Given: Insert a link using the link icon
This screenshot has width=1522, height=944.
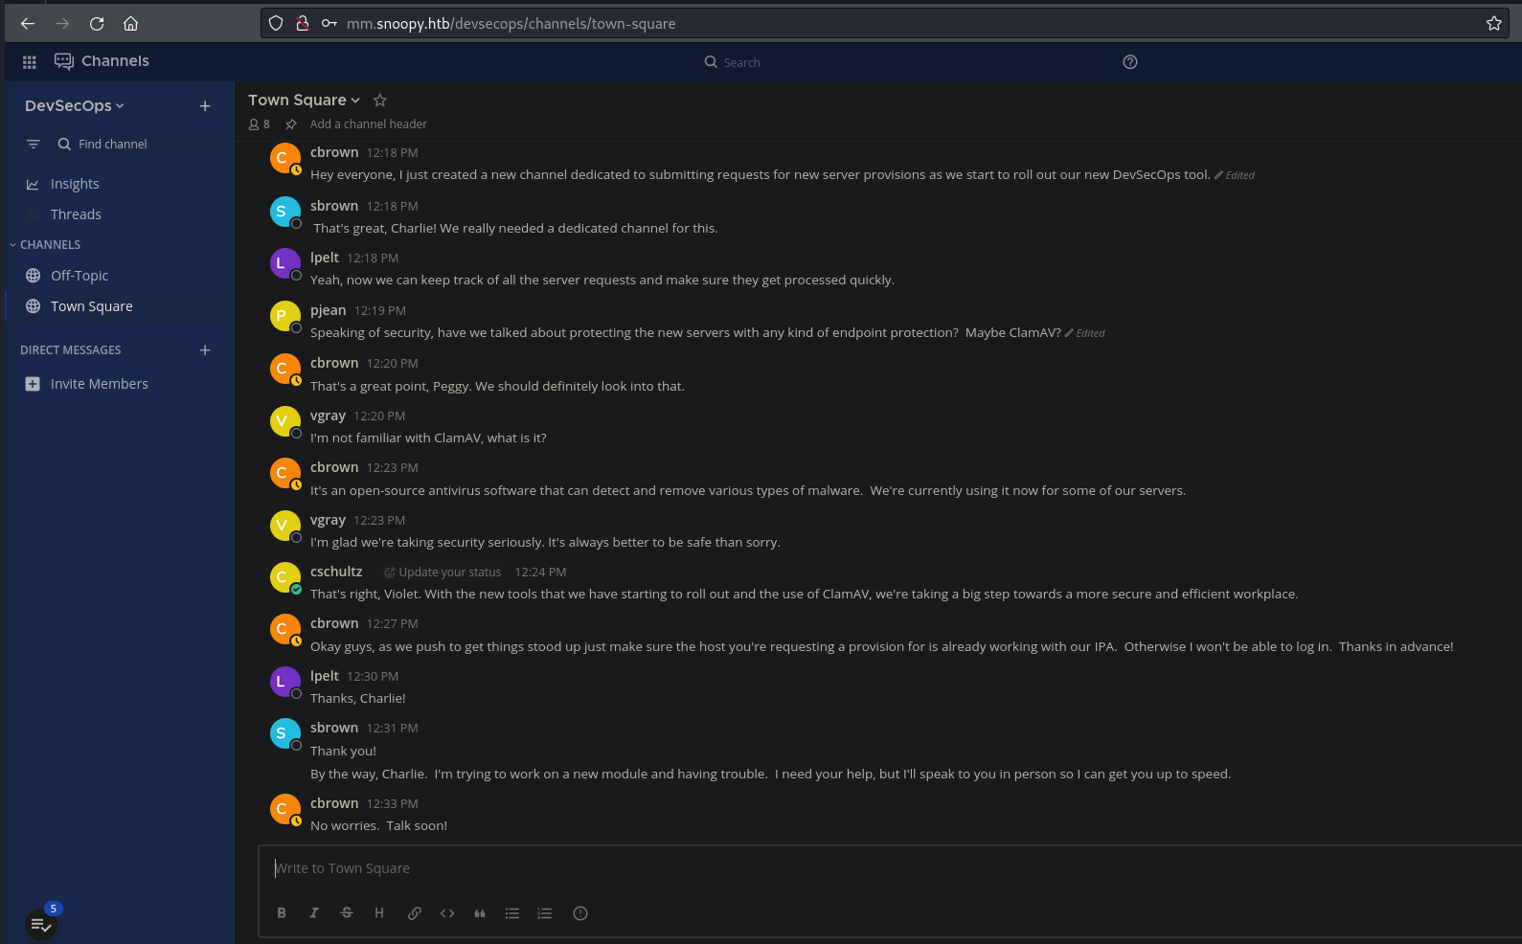Looking at the screenshot, I should pos(414,913).
